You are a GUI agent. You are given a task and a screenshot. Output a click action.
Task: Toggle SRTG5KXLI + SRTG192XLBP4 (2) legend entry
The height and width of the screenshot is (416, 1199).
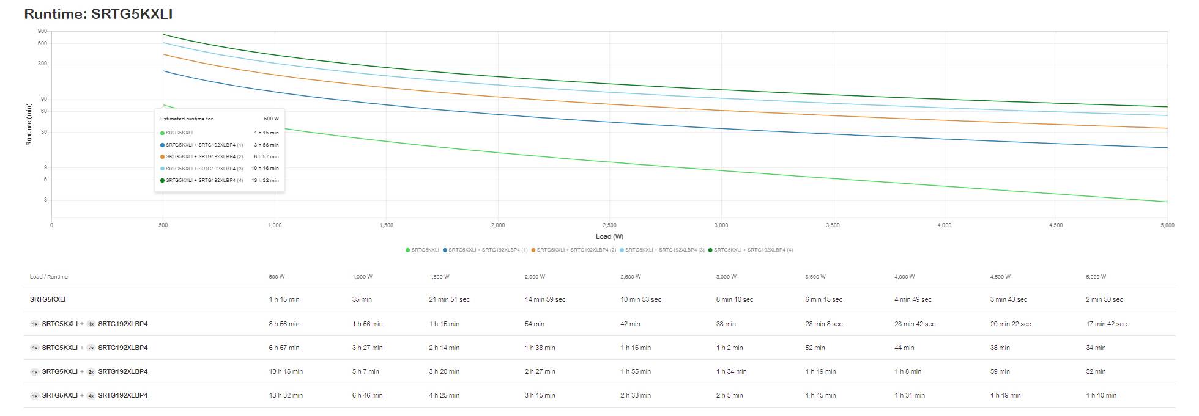[574, 250]
